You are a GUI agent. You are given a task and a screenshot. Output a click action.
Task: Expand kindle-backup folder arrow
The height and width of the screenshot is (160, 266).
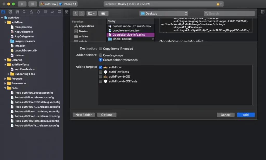point(153,39)
